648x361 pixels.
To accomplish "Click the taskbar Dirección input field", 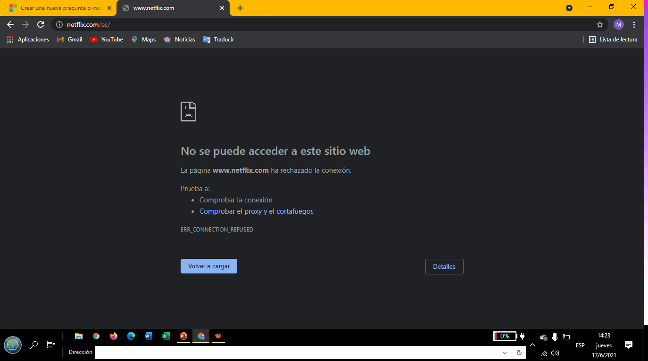I will click(297, 353).
